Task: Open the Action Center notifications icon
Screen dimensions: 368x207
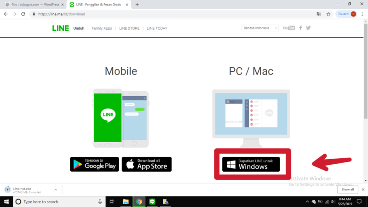Action: (359, 201)
